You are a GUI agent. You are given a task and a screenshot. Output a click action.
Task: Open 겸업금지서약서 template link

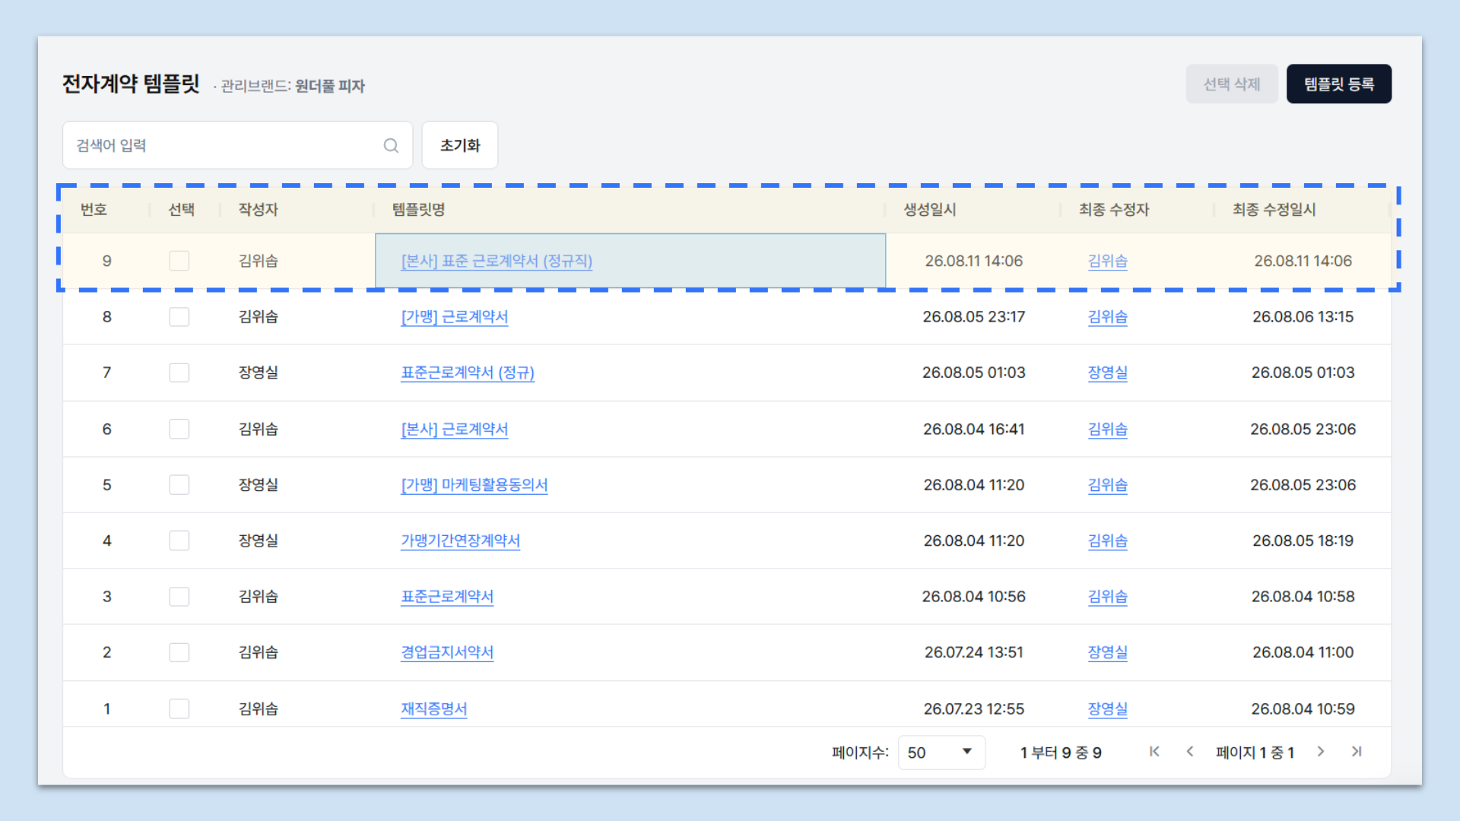click(x=447, y=652)
